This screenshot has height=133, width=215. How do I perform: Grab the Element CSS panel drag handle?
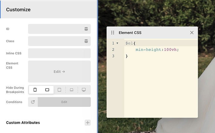pos(113,33)
